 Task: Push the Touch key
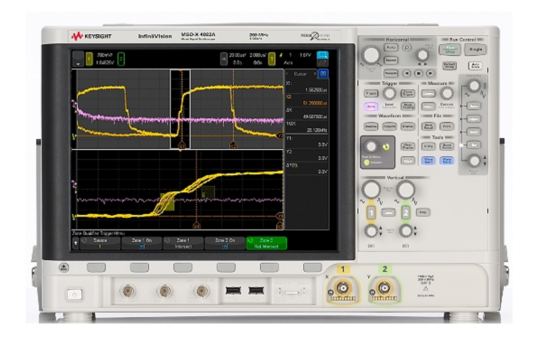point(408,161)
